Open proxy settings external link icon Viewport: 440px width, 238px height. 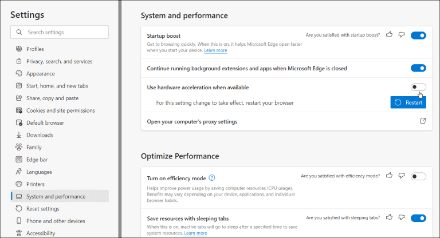(423, 121)
